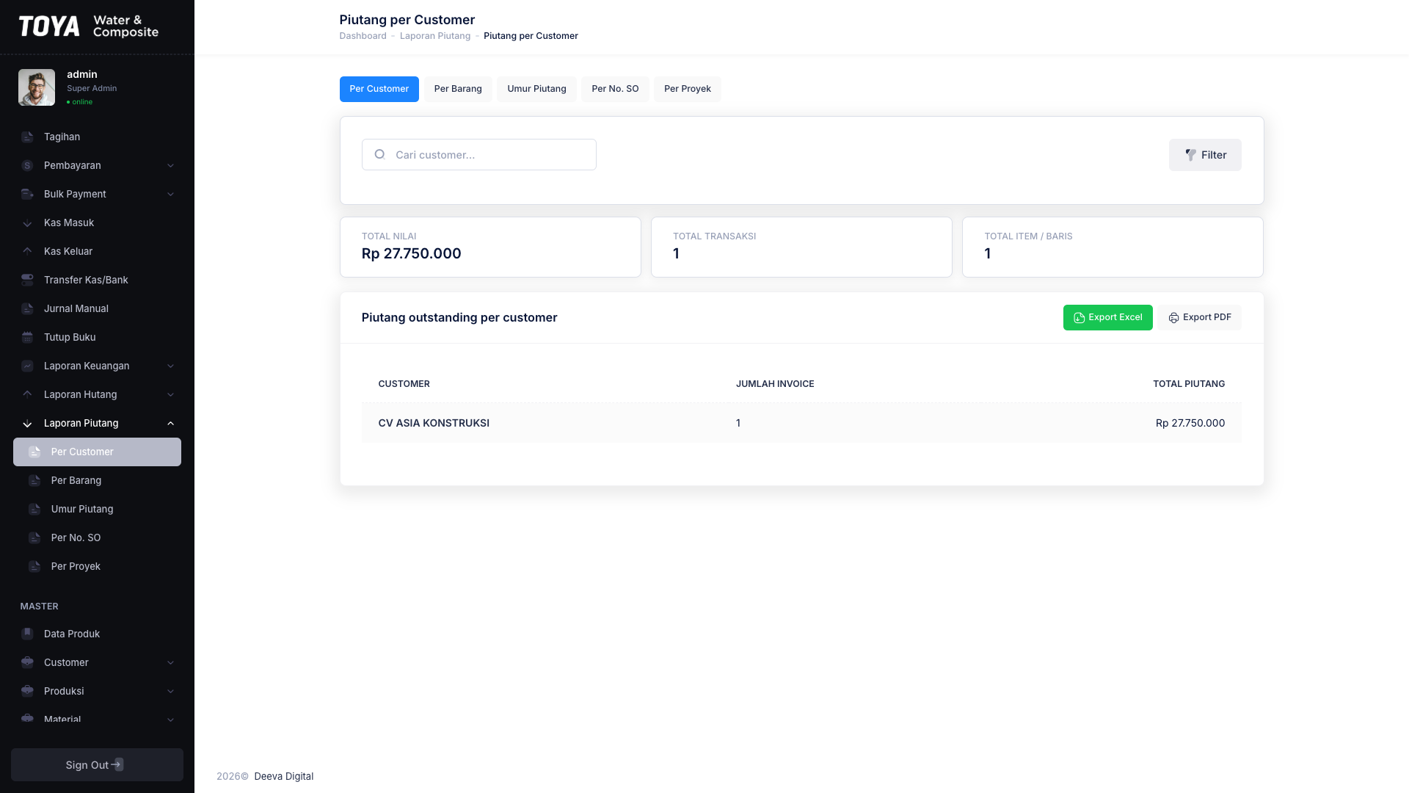Click the Excel export icon
Image resolution: width=1409 pixels, height=793 pixels.
[1079, 318]
